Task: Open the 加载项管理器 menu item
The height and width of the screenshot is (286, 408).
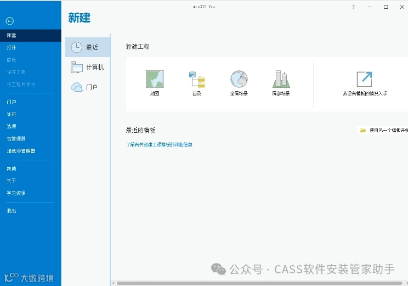Action: (x=31, y=151)
